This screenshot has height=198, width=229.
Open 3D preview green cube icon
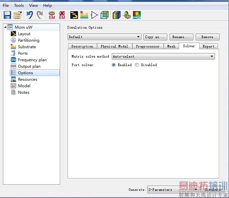tap(105, 15)
